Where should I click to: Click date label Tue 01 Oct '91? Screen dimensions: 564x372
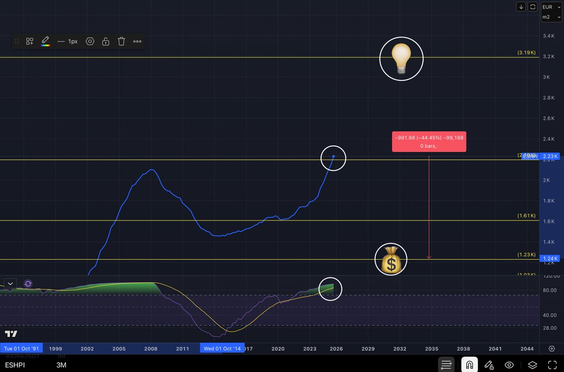(x=21, y=349)
